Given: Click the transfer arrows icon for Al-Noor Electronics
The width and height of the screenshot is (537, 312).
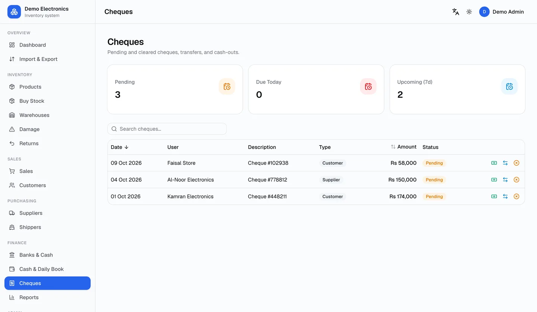Looking at the screenshot, I should [x=505, y=180].
